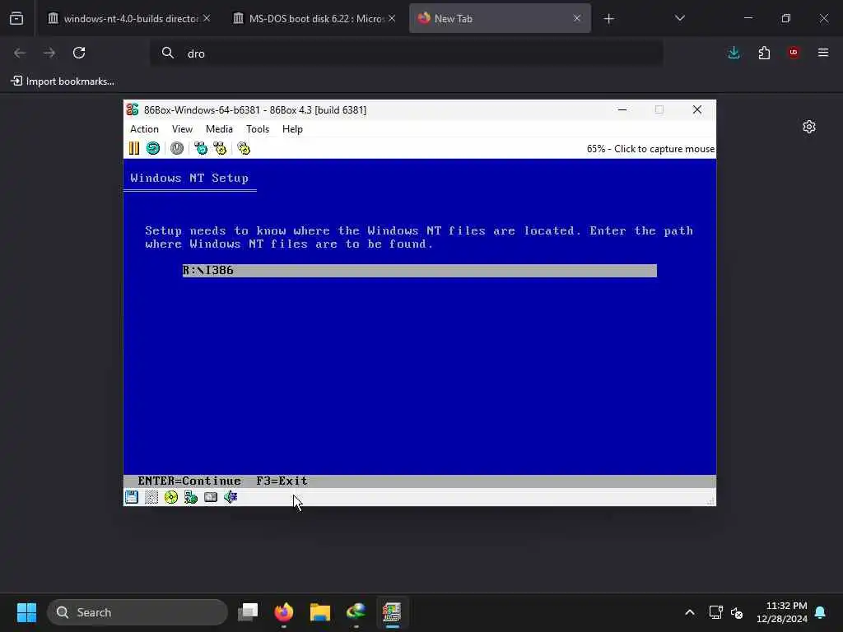This screenshot has height=632, width=843.
Task: Click the browser forward arrow
Action: (49, 53)
